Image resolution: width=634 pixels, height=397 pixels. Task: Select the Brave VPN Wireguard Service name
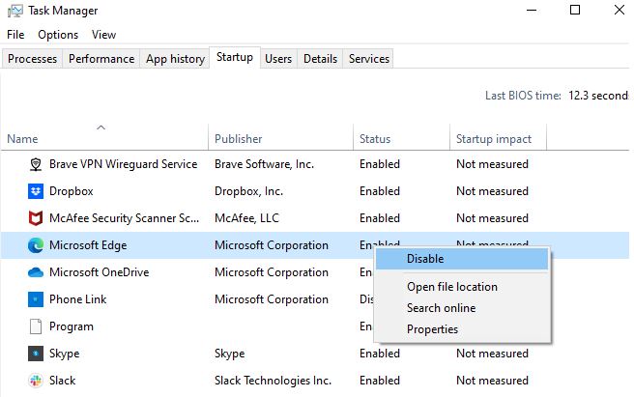click(124, 164)
